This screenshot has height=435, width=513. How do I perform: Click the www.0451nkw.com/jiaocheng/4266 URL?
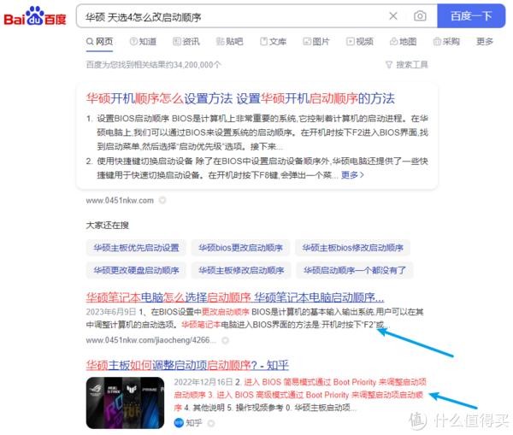(x=150, y=340)
